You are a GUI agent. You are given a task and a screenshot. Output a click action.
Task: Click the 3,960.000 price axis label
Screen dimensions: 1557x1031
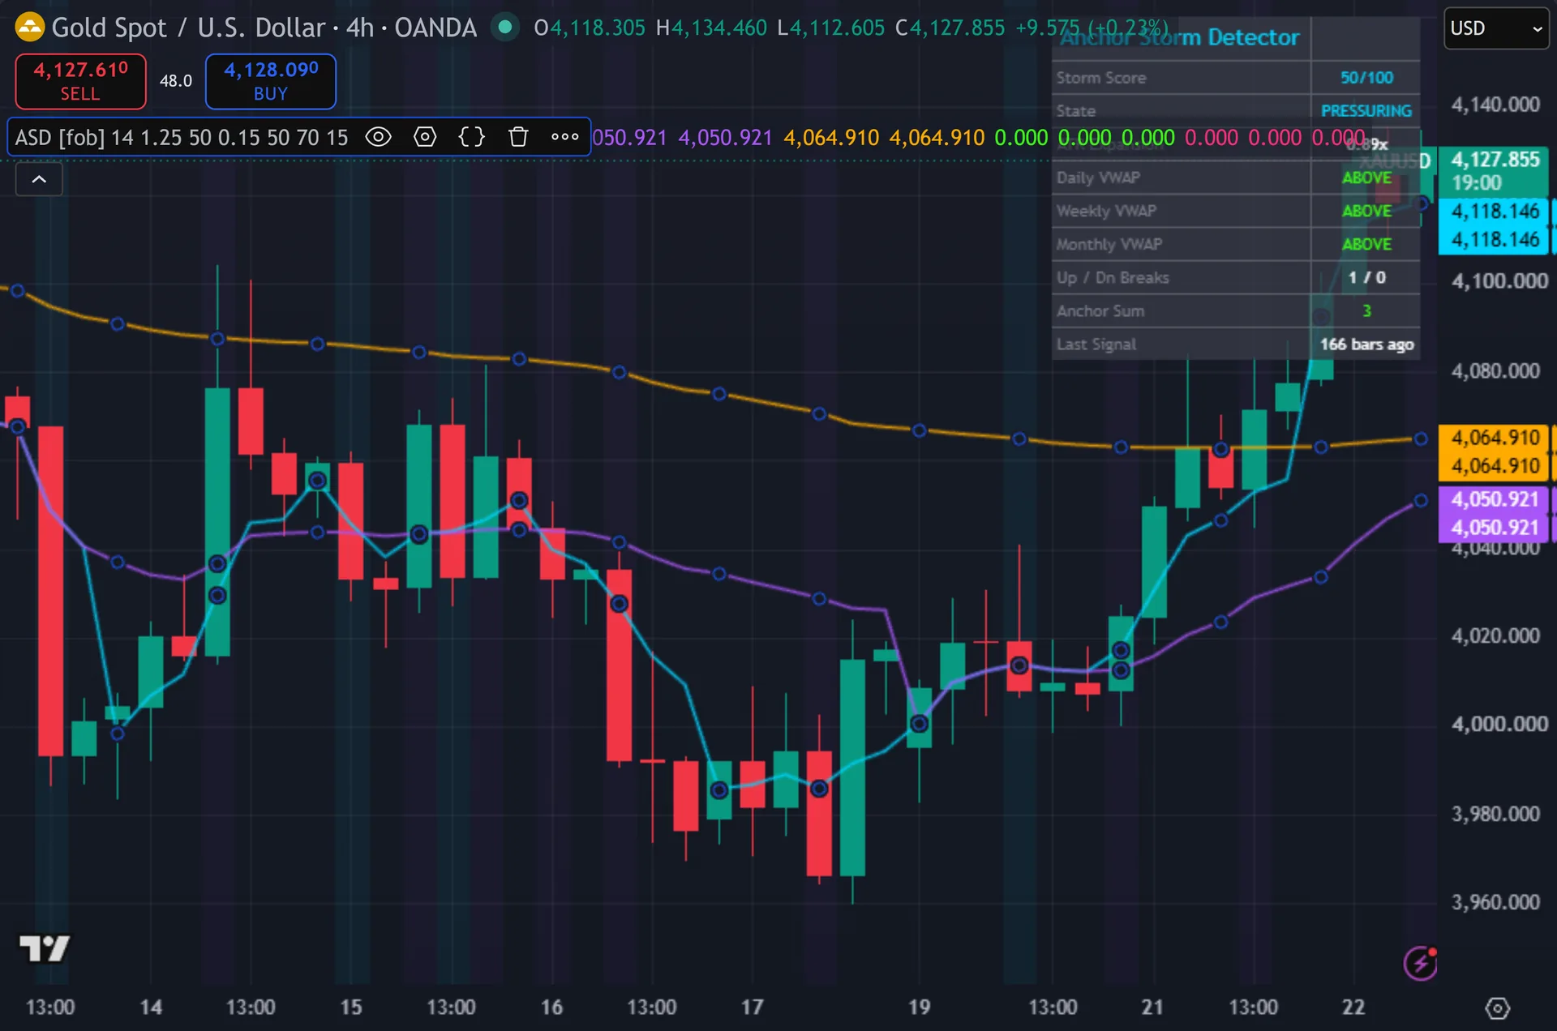coord(1495,902)
